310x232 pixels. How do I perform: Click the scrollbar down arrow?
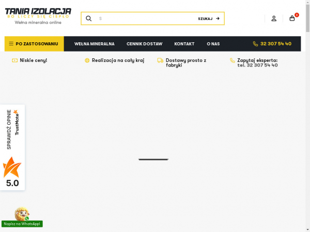tap(308, 230)
